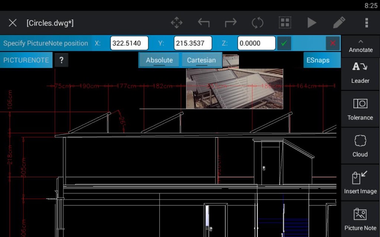380x237 pixels.
Task: Toggle the Cartesian coordinate mode
Action: coord(202,60)
